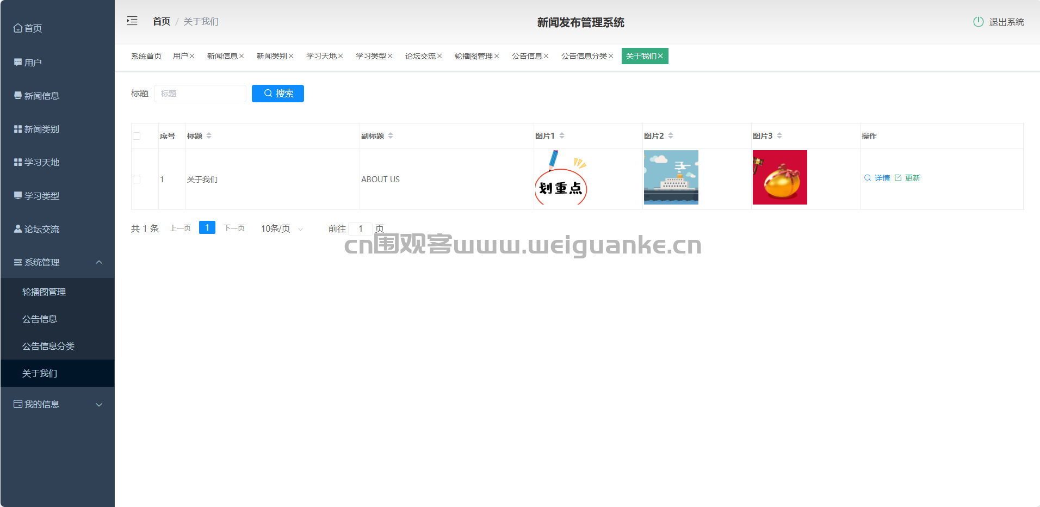Viewport: 1040px width, 507px height.
Task: Open the 图片2 ship thumbnail
Action: 671,177
